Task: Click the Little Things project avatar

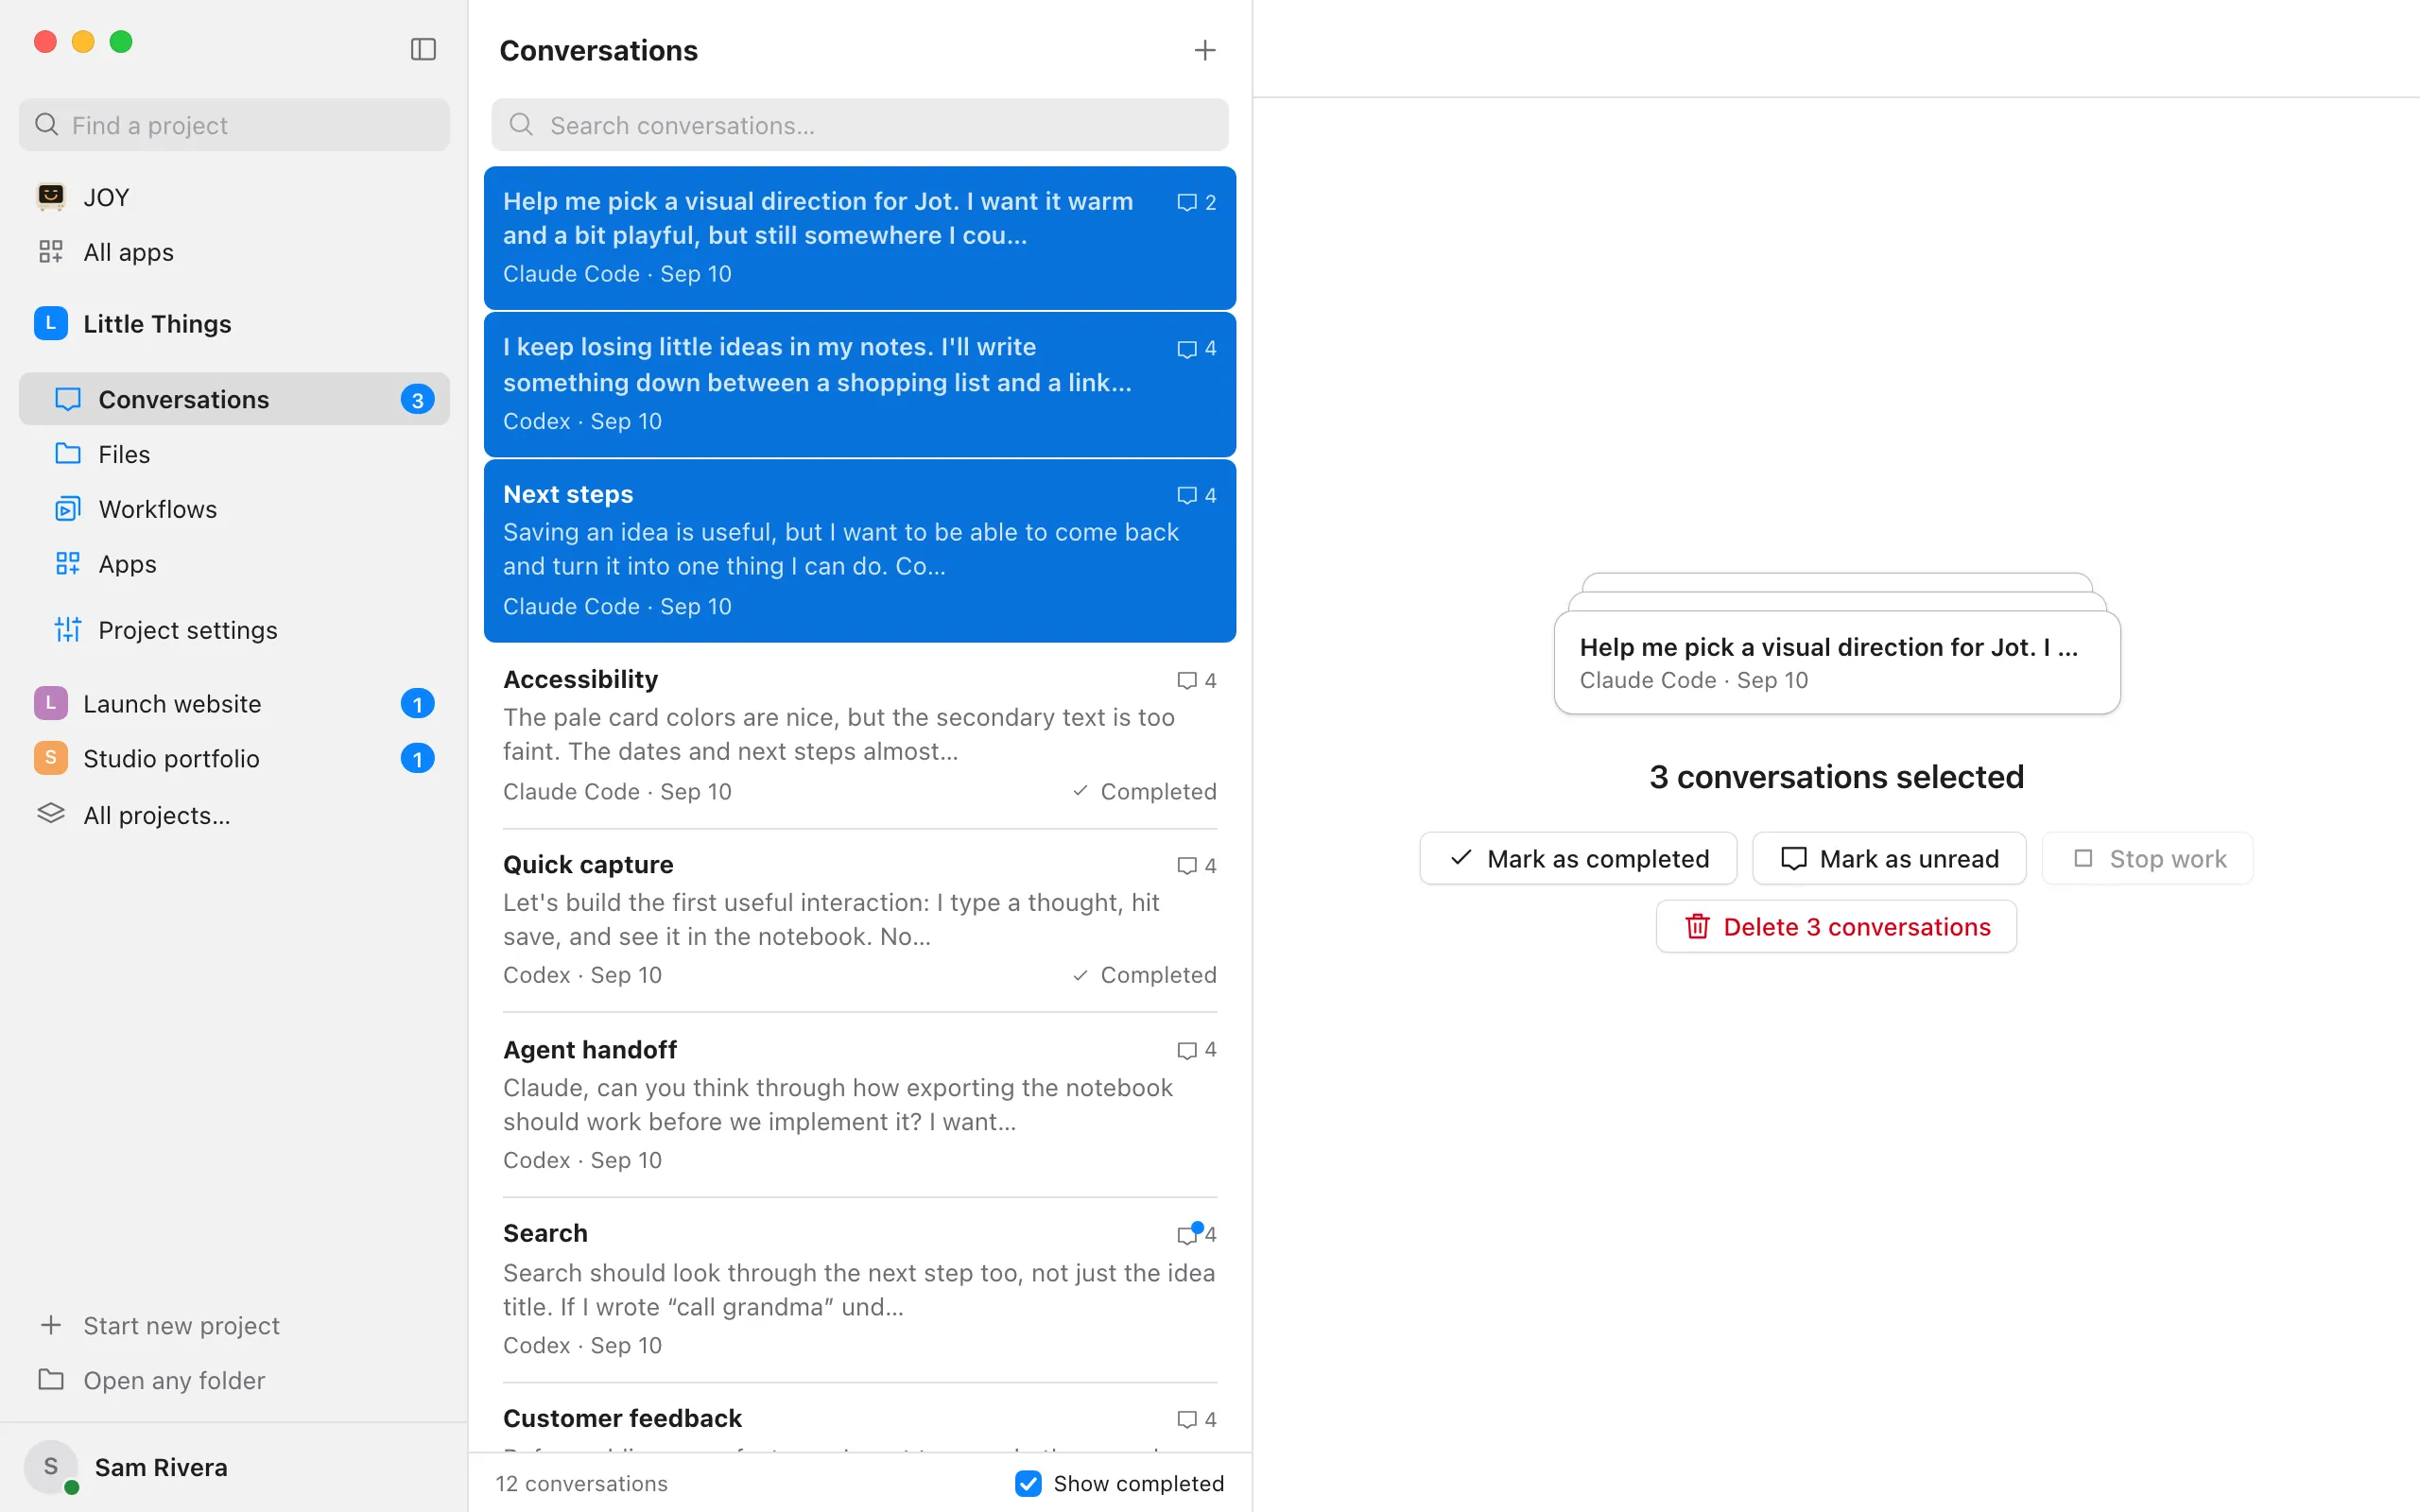Action: click(51, 323)
